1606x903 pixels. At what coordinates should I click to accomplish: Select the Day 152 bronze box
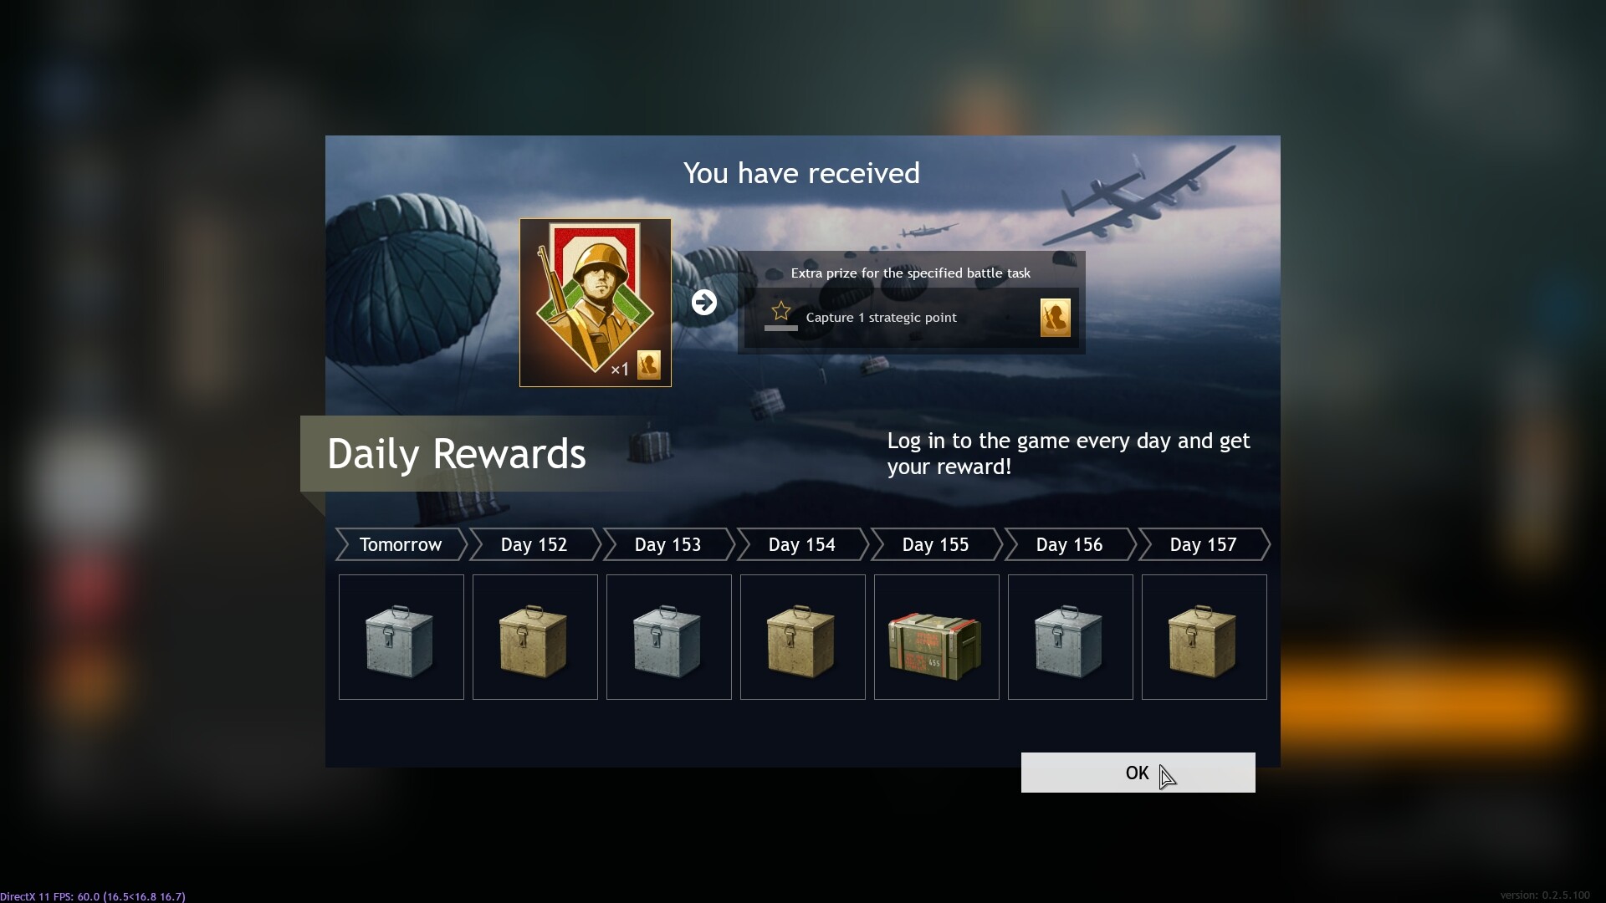[535, 637]
